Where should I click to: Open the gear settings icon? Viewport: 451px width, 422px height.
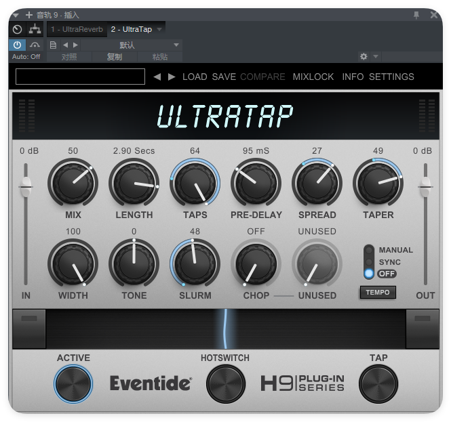click(x=364, y=56)
